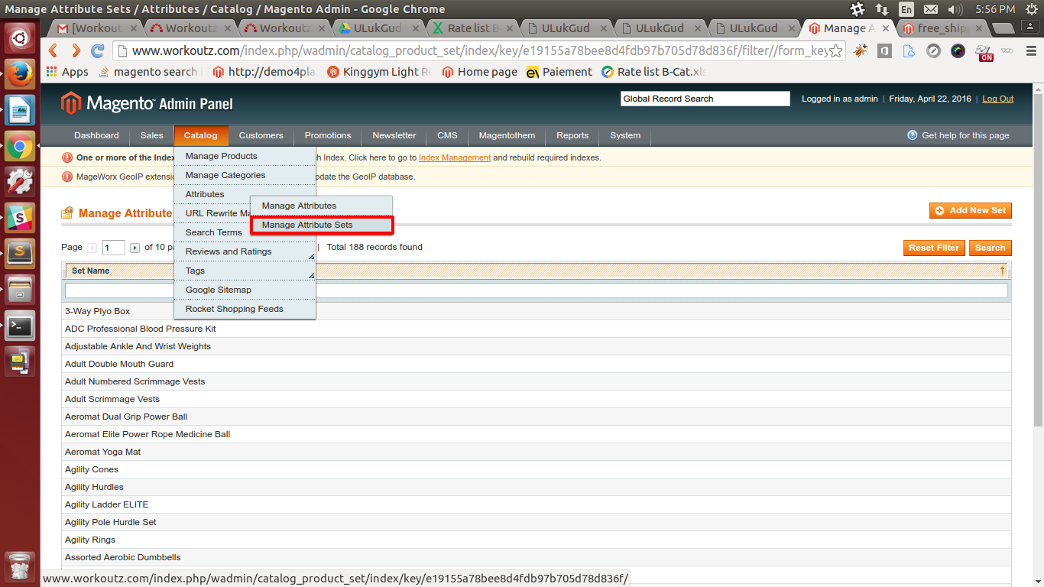Expand the Tags submenu item
The width and height of the screenshot is (1044, 587).
click(245, 271)
